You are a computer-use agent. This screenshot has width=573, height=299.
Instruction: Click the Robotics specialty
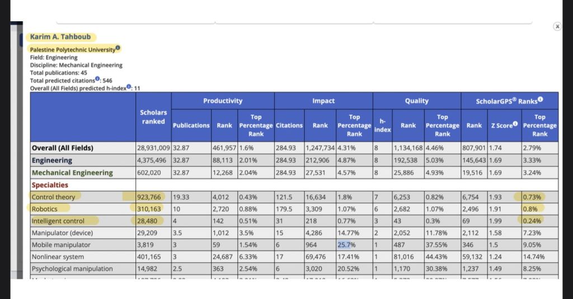coord(45,209)
